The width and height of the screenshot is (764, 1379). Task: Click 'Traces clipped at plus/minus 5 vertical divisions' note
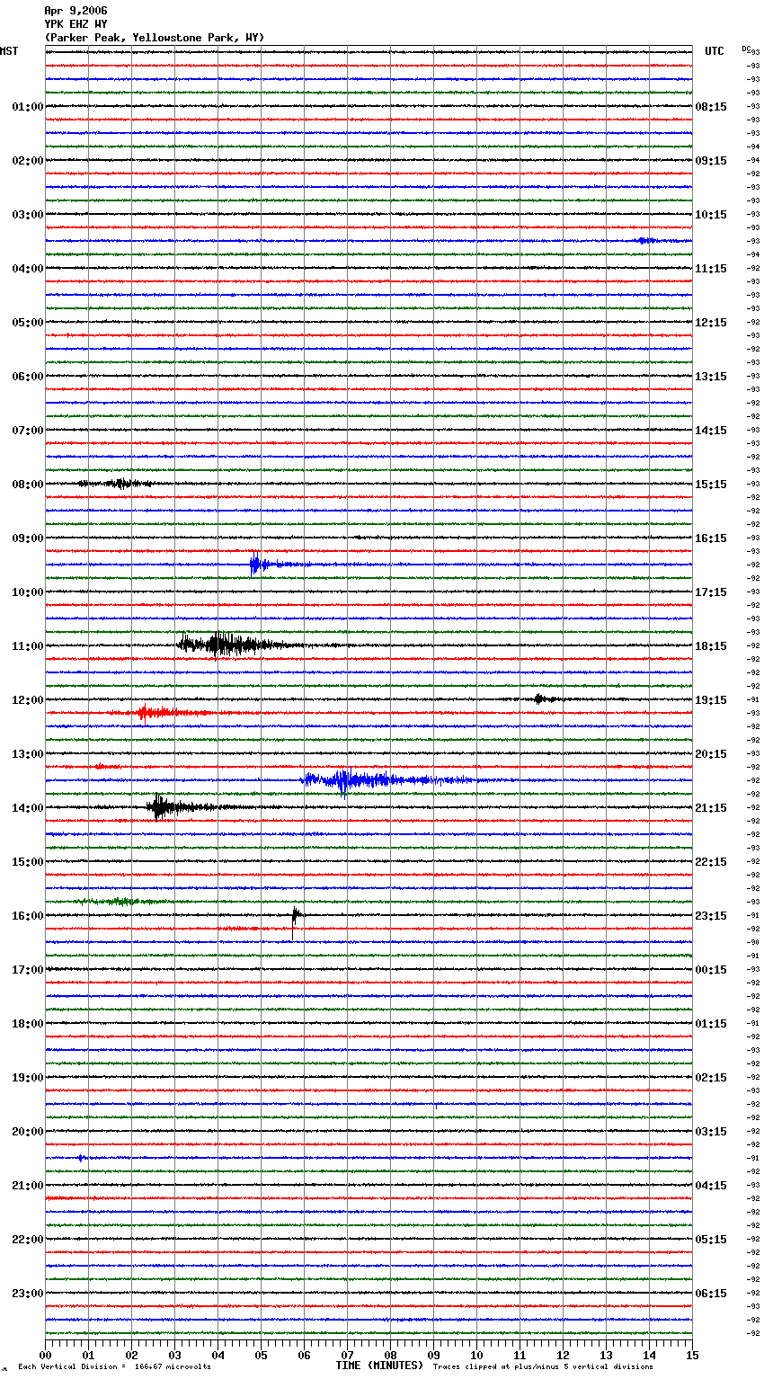point(543,1366)
